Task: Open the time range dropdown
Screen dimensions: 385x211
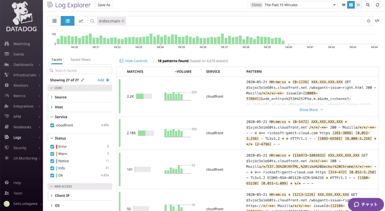Action: pos(293,5)
